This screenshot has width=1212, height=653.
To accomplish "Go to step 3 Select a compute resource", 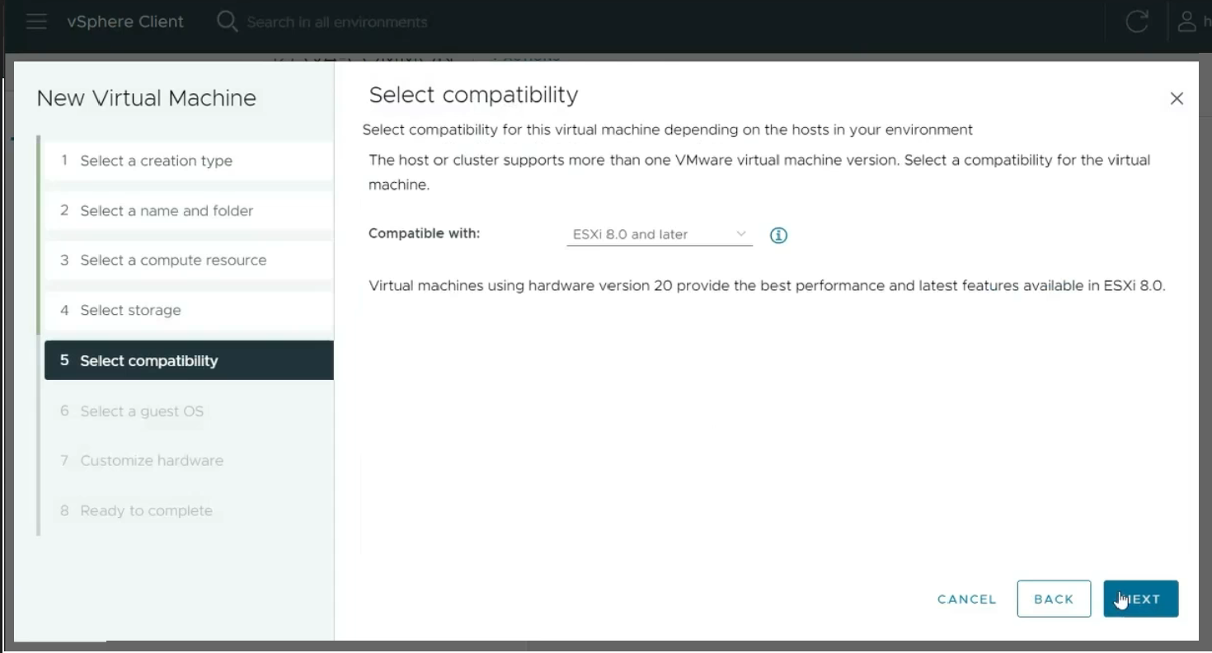I will click(x=173, y=261).
